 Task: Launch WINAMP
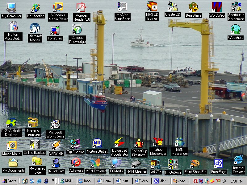pyautogui.click(x=56, y=145)
